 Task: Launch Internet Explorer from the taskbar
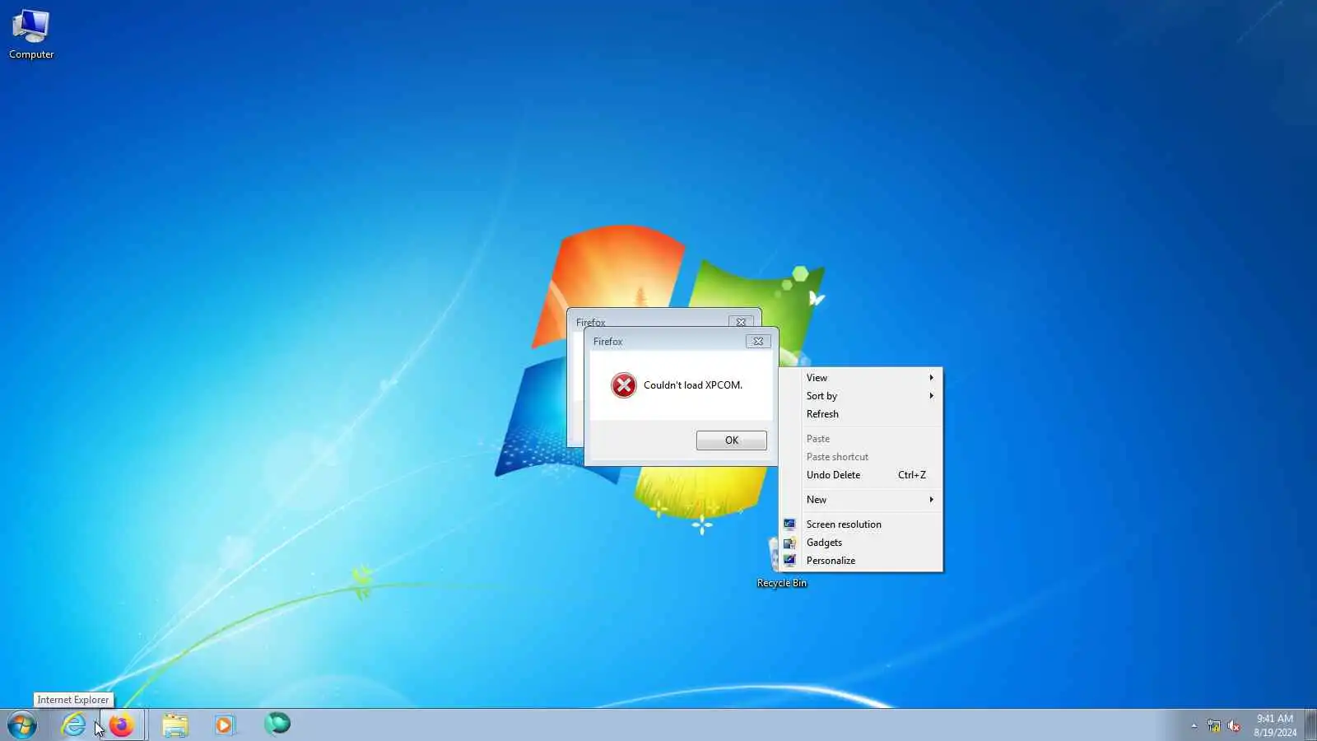(x=74, y=725)
